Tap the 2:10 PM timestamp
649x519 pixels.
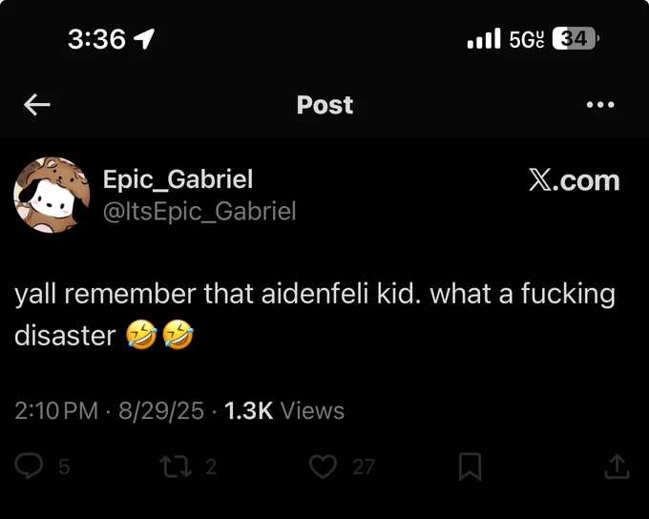[x=56, y=410]
